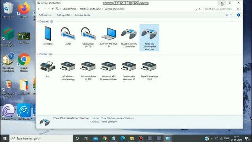Click the search magnifier icon
252x142 pixels.
238,9
